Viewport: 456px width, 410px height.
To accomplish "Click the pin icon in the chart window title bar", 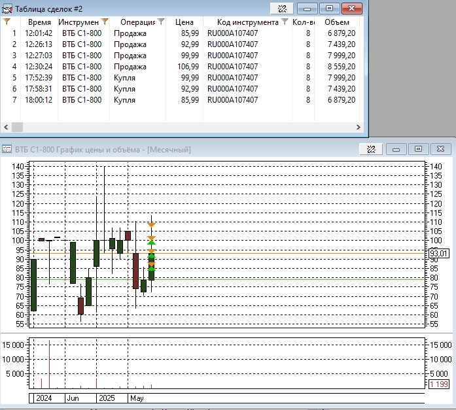I will 372,149.
